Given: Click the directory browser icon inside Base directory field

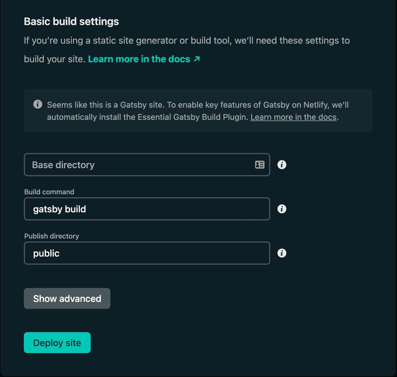Looking at the screenshot, I should (x=260, y=165).
